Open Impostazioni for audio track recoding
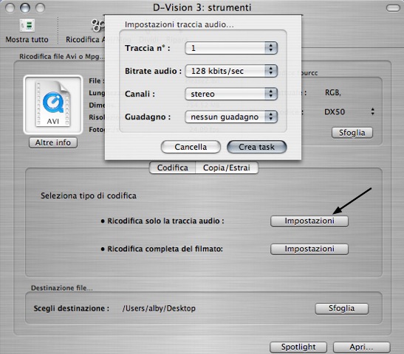The image size is (404, 354). tap(309, 221)
